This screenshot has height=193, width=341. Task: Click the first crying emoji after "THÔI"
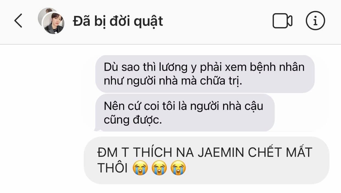[x=140, y=168]
